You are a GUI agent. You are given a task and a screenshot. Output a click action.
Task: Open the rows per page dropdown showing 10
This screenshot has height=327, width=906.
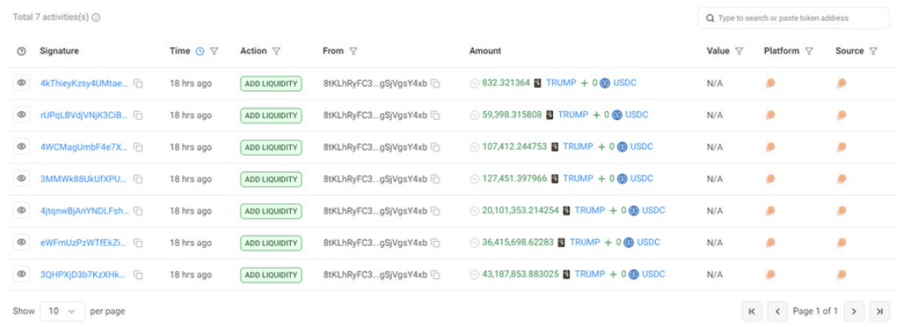tap(63, 310)
